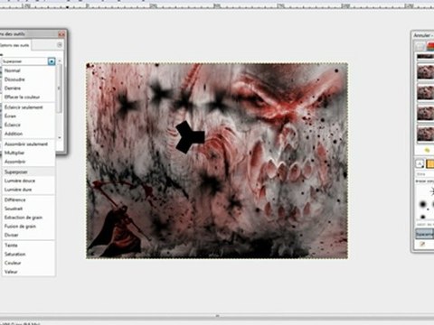
Task: Select the highlighted Superposer entry
Action: pos(29,172)
